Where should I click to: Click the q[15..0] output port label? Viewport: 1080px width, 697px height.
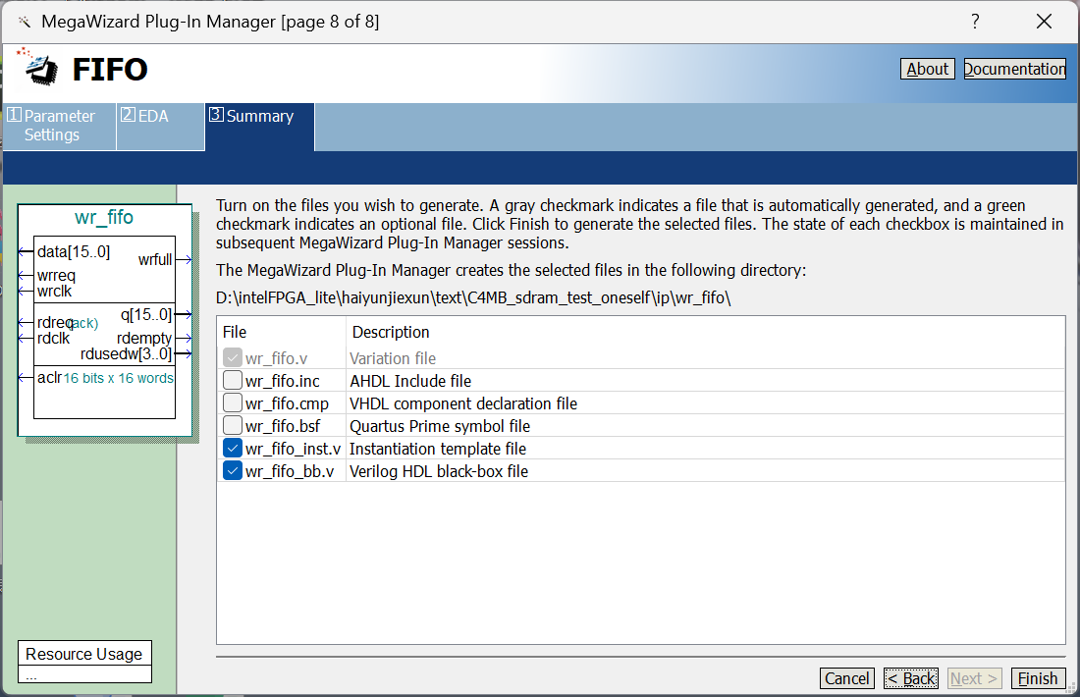[146, 315]
